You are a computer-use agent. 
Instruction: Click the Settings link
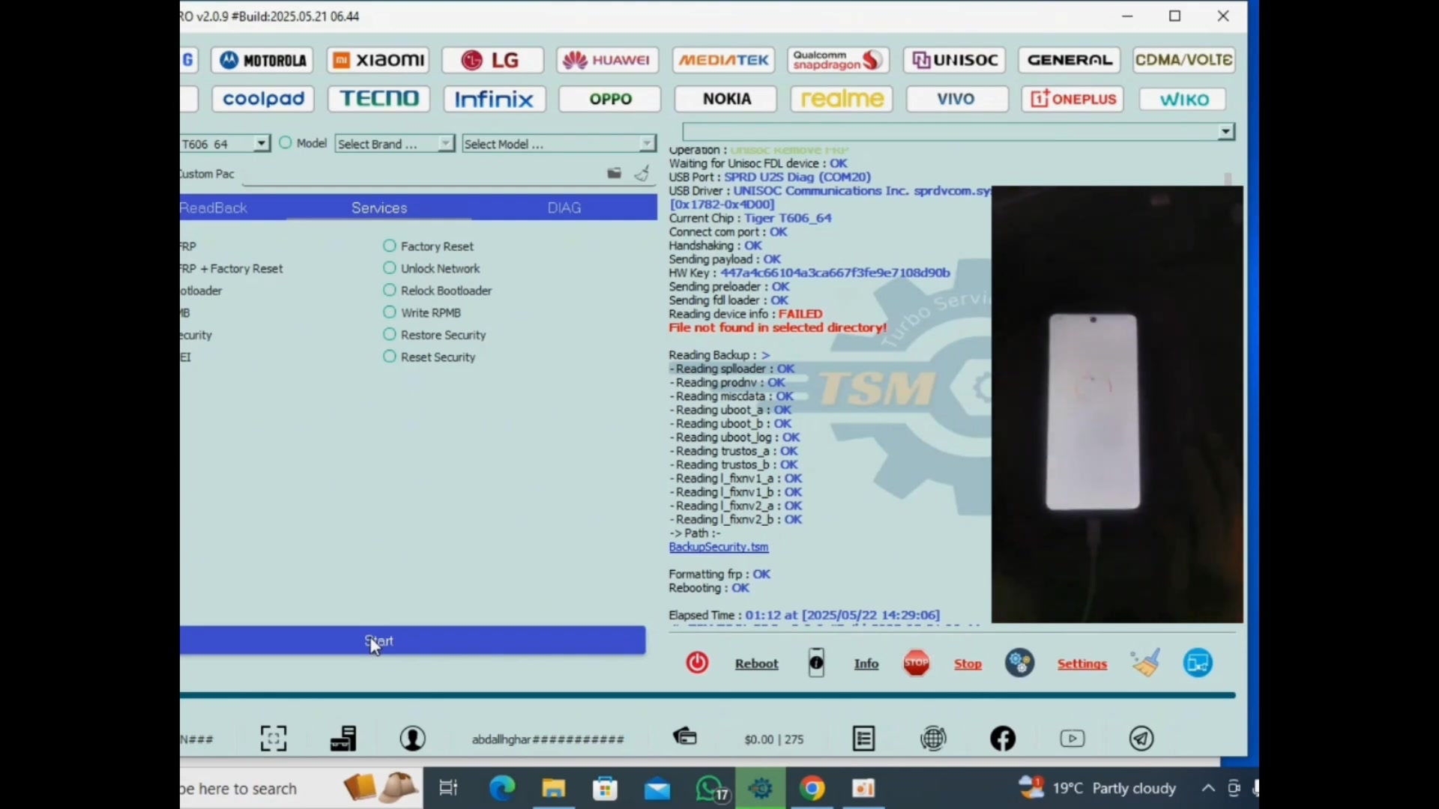coord(1081,664)
